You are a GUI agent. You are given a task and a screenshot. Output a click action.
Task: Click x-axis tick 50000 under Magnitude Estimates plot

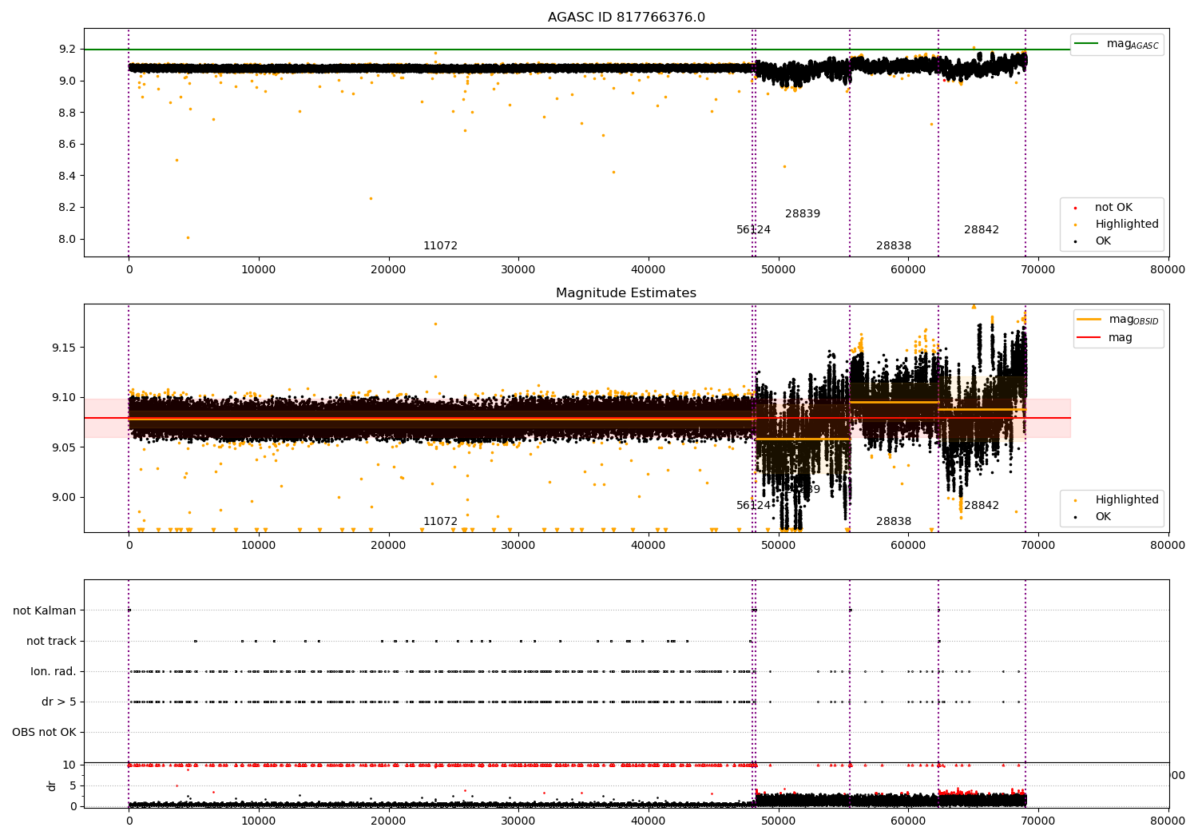point(778,546)
